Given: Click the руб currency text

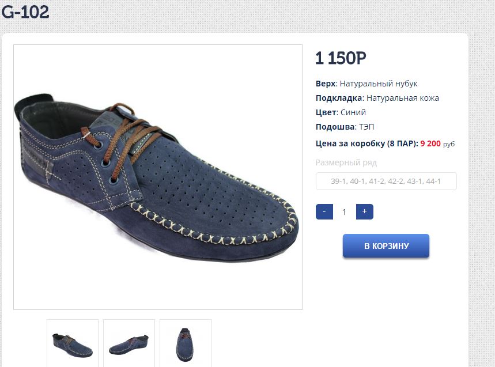Looking at the screenshot, I should (x=449, y=144).
